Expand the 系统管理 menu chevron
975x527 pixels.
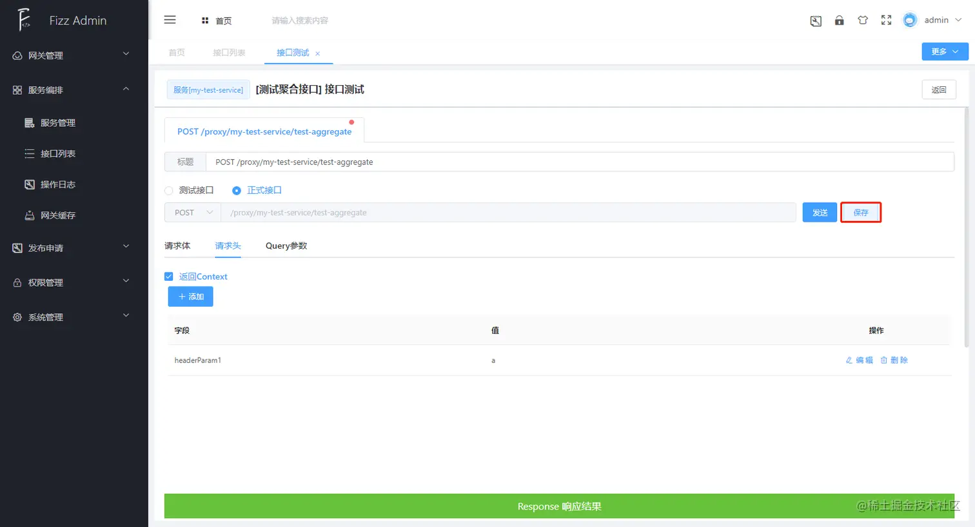[x=126, y=316]
